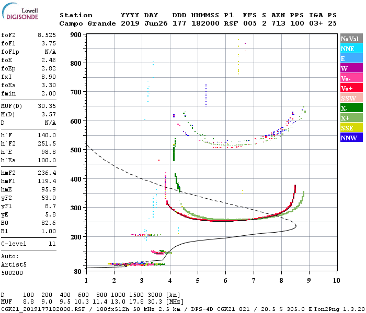Click the MUF(D) value 30.35
The width and height of the screenshot is (366, 313).
pyautogui.click(x=47, y=106)
